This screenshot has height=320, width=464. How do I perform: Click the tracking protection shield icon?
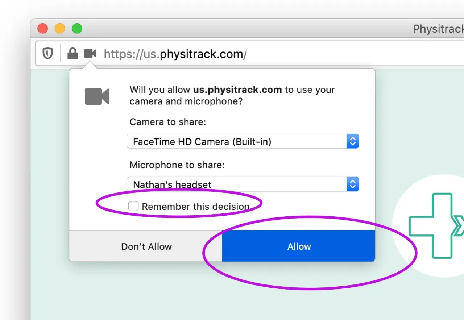tap(47, 54)
